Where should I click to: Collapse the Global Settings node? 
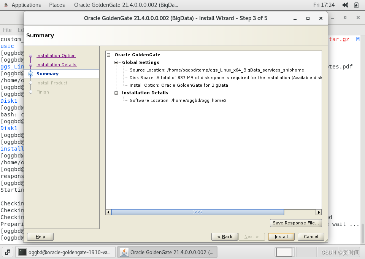click(x=116, y=62)
